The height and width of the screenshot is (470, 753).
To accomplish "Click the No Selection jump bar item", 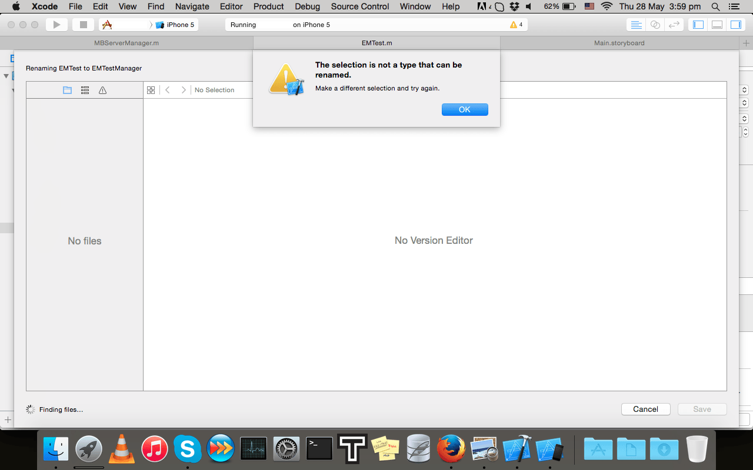I will (x=214, y=90).
